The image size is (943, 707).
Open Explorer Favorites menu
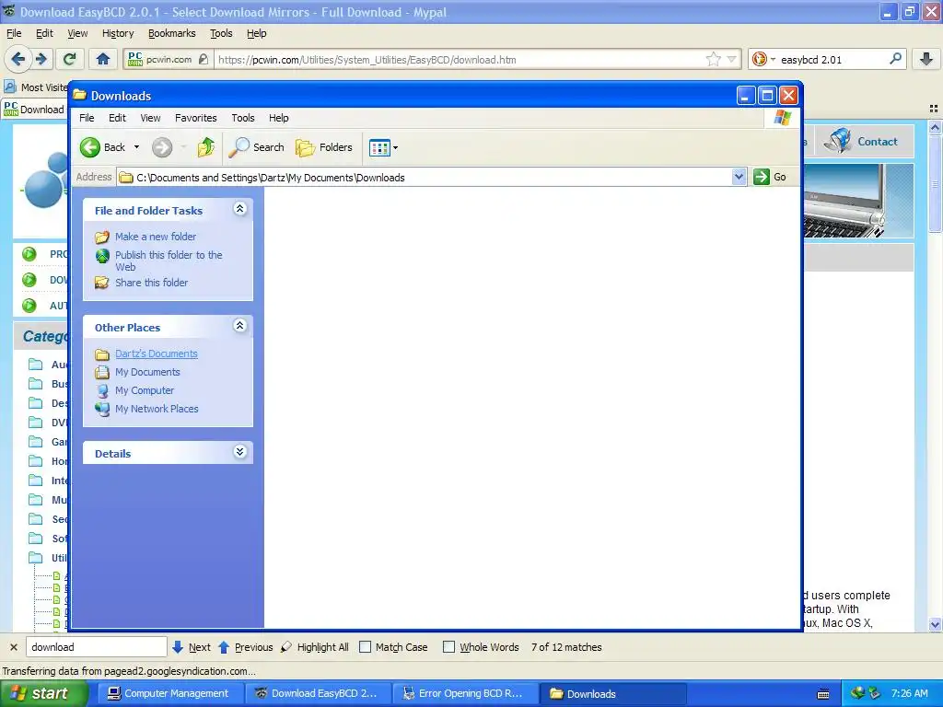[x=195, y=118]
